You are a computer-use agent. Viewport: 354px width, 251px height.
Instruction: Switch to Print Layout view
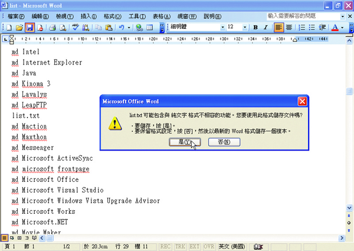tap(19, 237)
